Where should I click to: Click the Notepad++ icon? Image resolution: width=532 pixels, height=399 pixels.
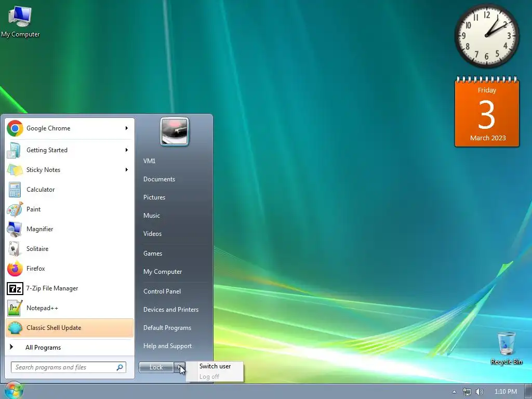(x=15, y=308)
